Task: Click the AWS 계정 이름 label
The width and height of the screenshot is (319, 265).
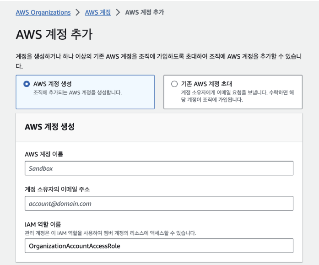Action: coord(44,154)
